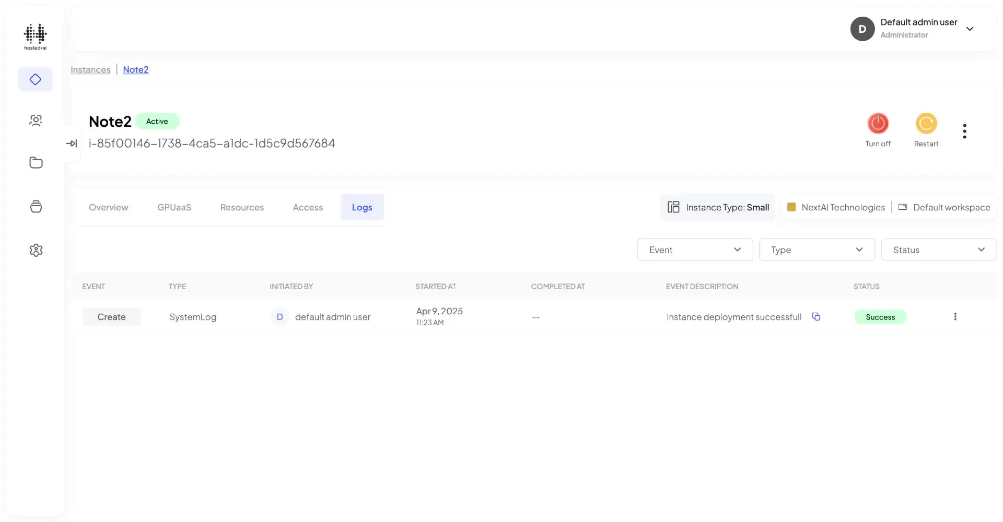This screenshot has width=1003, height=522.
Task: Turn off the instance with power icon
Action: tap(878, 124)
